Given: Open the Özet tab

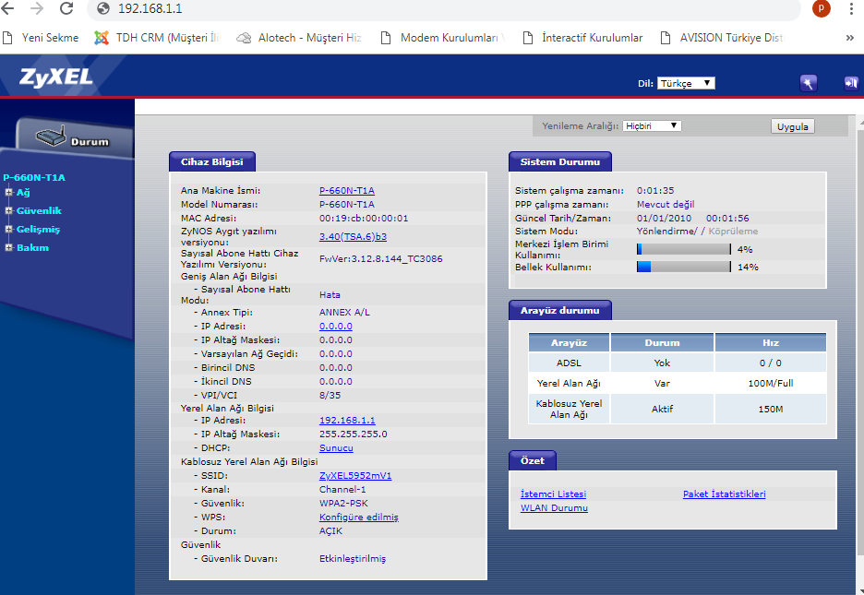Looking at the screenshot, I should (x=533, y=460).
